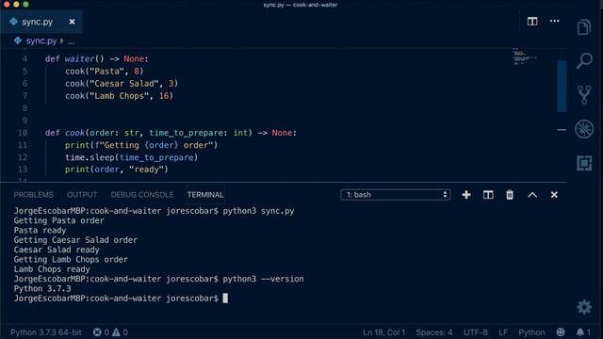Go to line via Ln 18, Col 1
The image size is (603, 339).
tap(383, 332)
